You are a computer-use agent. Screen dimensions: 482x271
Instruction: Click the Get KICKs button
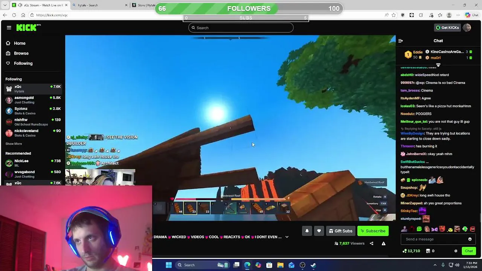pyautogui.click(x=447, y=27)
